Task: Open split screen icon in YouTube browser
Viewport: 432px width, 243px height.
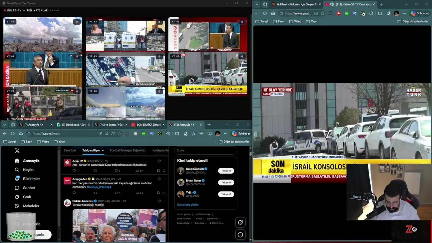Action: pyautogui.click(x=380, y=13)
